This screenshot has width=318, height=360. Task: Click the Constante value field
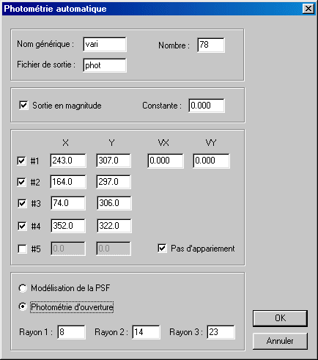point(207,106)
